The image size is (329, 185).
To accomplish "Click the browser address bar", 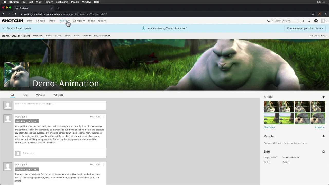I will pos(164,14).
